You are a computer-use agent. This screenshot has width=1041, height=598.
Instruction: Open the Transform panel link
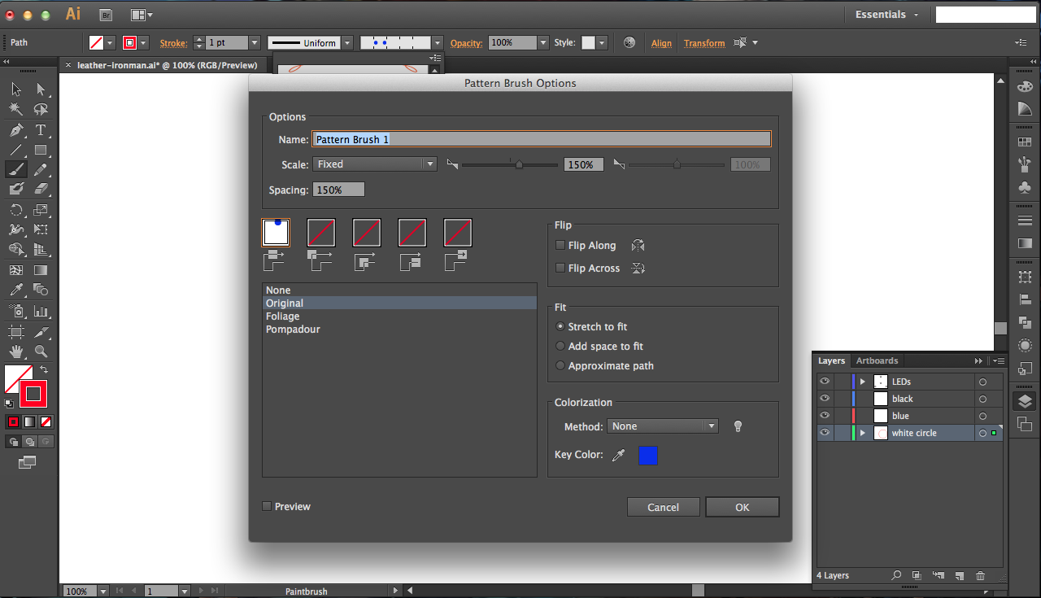704,43
